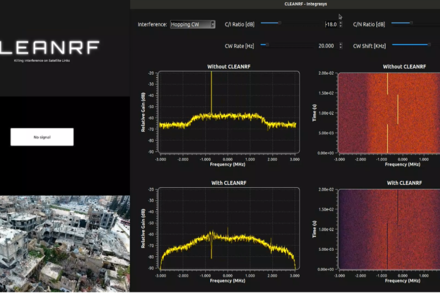Click the CLEANRF logo
Screen dimensions: 440x293
pos(49,47)
